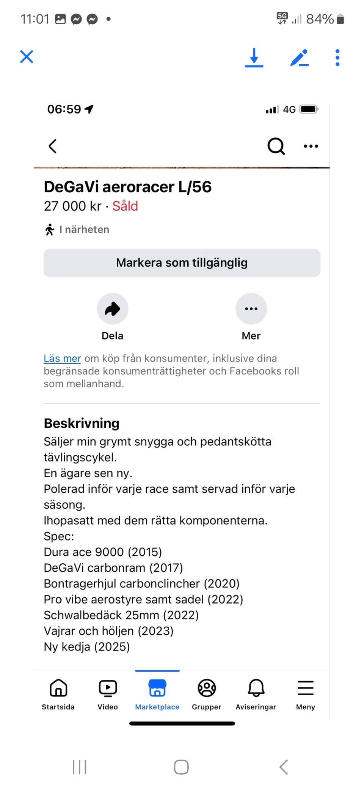Tap the search magnifier icon
This screenshot has width=364, height=789.
[x=276, y=146]
